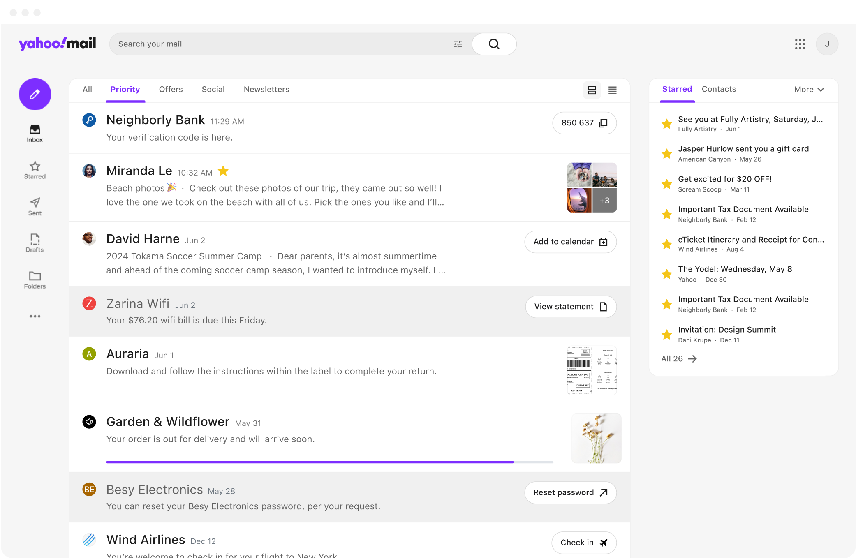Open search filter settings icon
Viewport: 856px width, 559px height.
pos(458,44)
